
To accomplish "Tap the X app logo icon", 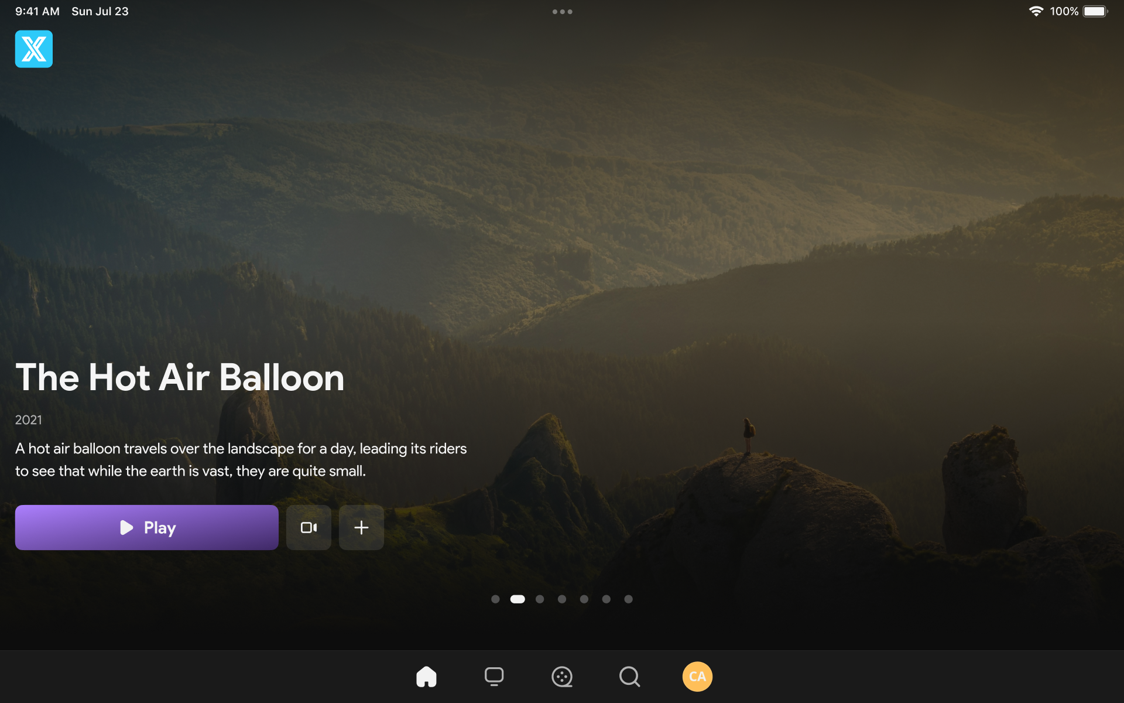I will 33,49.
